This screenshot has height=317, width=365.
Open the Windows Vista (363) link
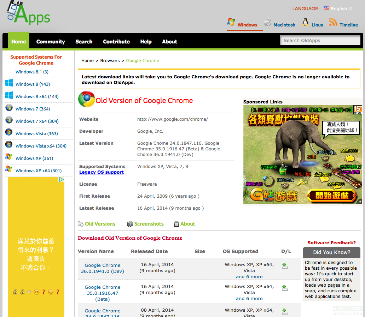click(x=36, y=134)
